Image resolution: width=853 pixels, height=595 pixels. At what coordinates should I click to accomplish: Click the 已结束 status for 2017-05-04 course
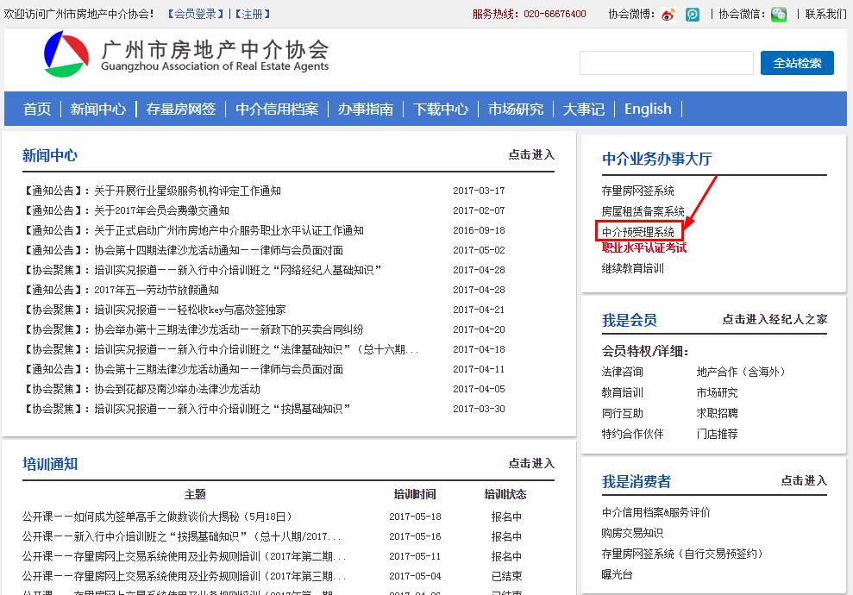coord(506,577)
